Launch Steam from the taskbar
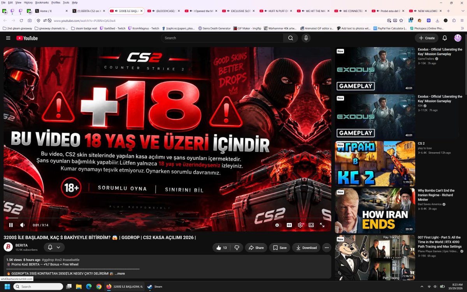The height and width of the screenshot is (292, 467). [155, 287]
